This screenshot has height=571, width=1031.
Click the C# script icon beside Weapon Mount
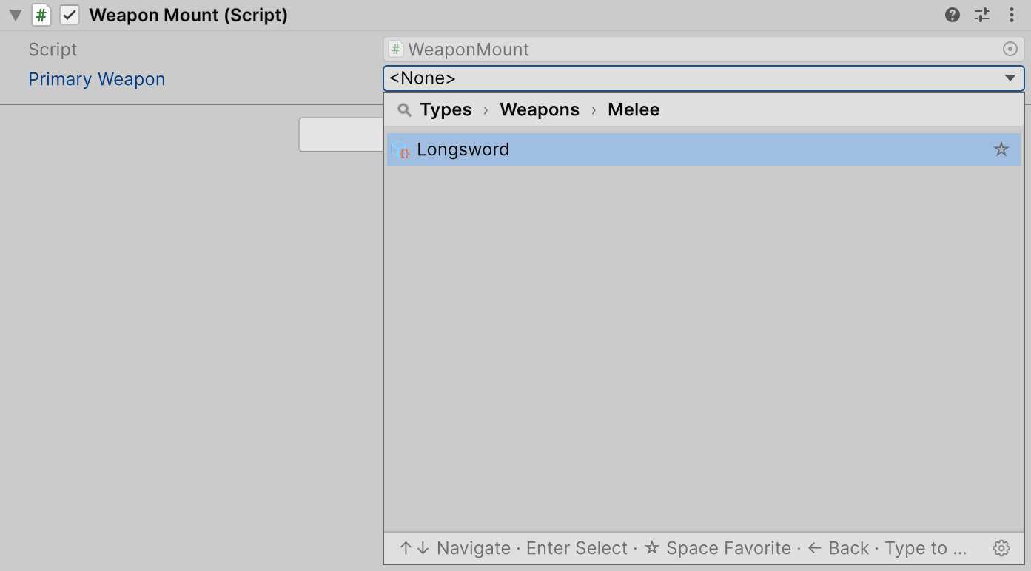(41, 15)
